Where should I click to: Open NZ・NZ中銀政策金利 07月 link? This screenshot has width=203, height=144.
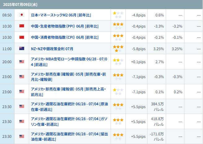[x=52, y=49]
